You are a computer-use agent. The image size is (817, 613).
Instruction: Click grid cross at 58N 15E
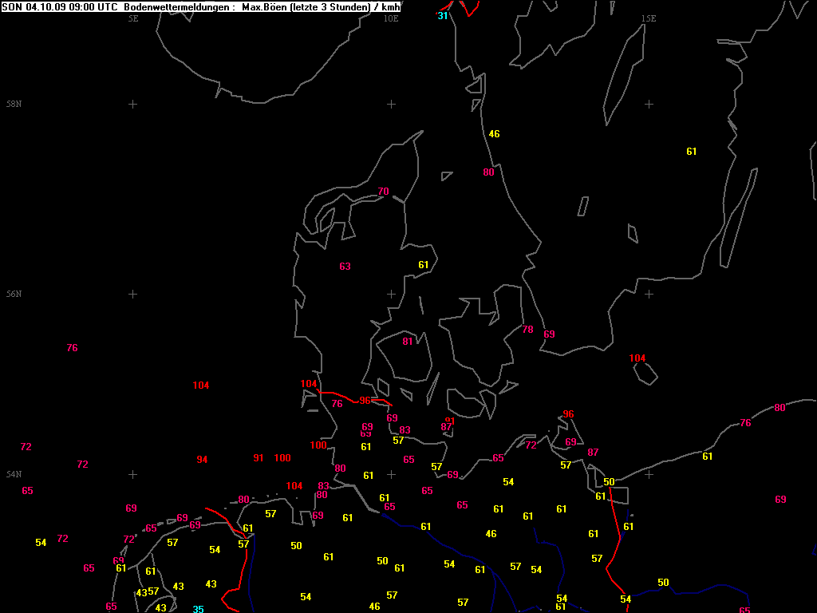[x=649, y=104]
